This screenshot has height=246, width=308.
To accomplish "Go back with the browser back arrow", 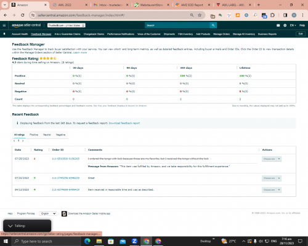I will click(x=6, y=15).
